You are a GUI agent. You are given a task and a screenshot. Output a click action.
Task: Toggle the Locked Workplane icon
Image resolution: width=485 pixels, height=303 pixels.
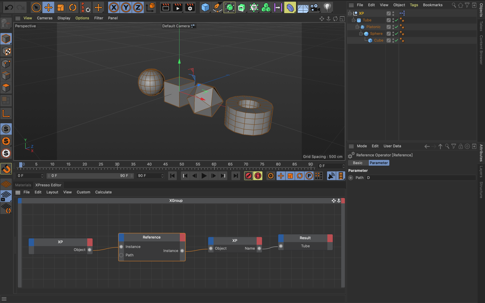(x=6, y=196)
